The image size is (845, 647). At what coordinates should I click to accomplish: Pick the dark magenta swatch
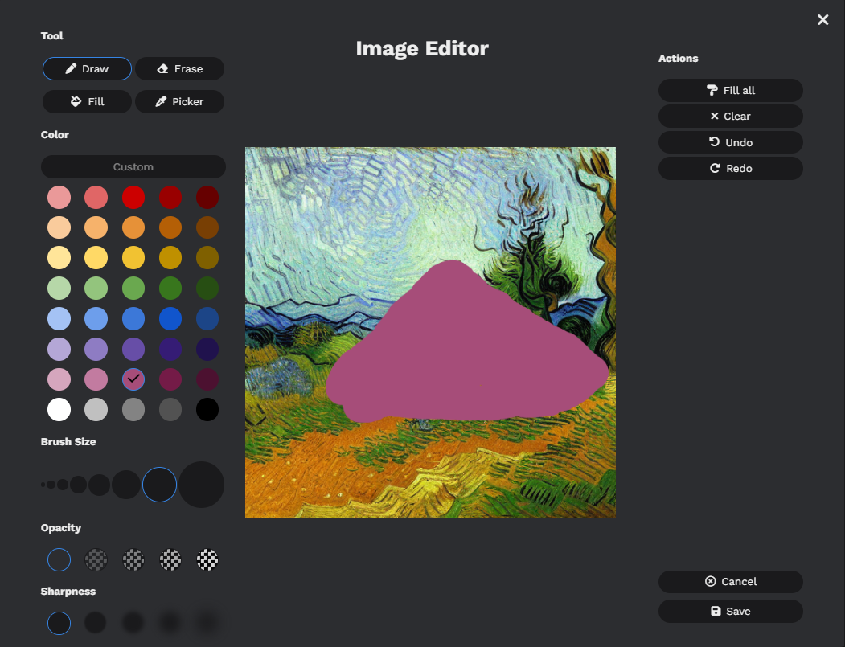pyautogui.click(x=170, y=379)
